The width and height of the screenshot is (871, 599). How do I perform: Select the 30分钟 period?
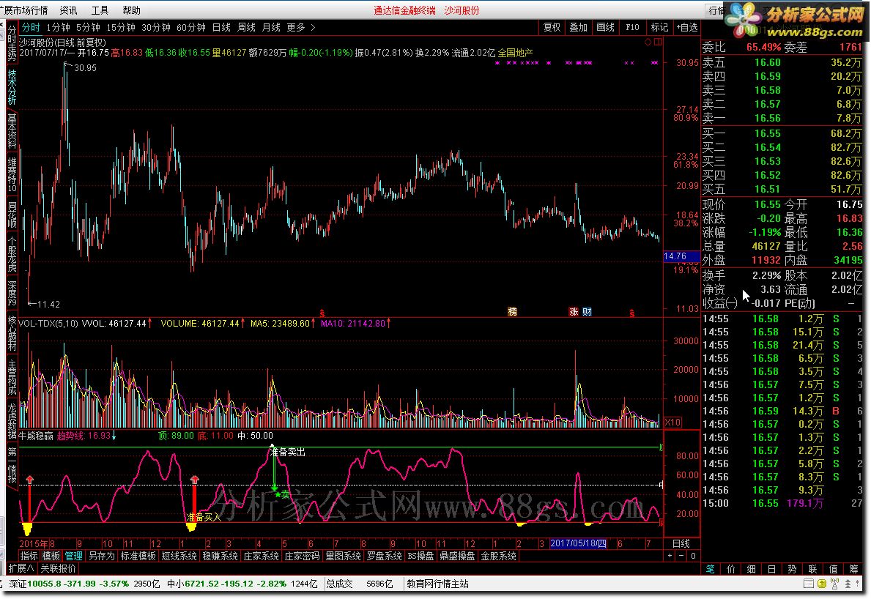155,27
